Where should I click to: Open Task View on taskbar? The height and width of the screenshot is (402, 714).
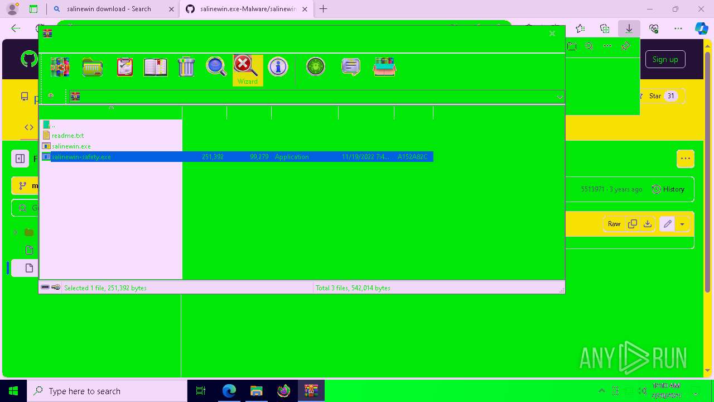pyautogui.click(x=201, y=391)
